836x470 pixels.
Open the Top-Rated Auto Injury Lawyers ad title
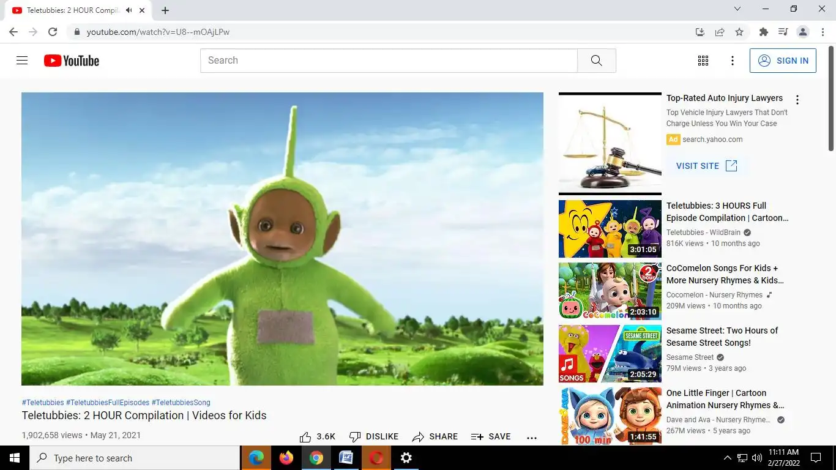725,98
